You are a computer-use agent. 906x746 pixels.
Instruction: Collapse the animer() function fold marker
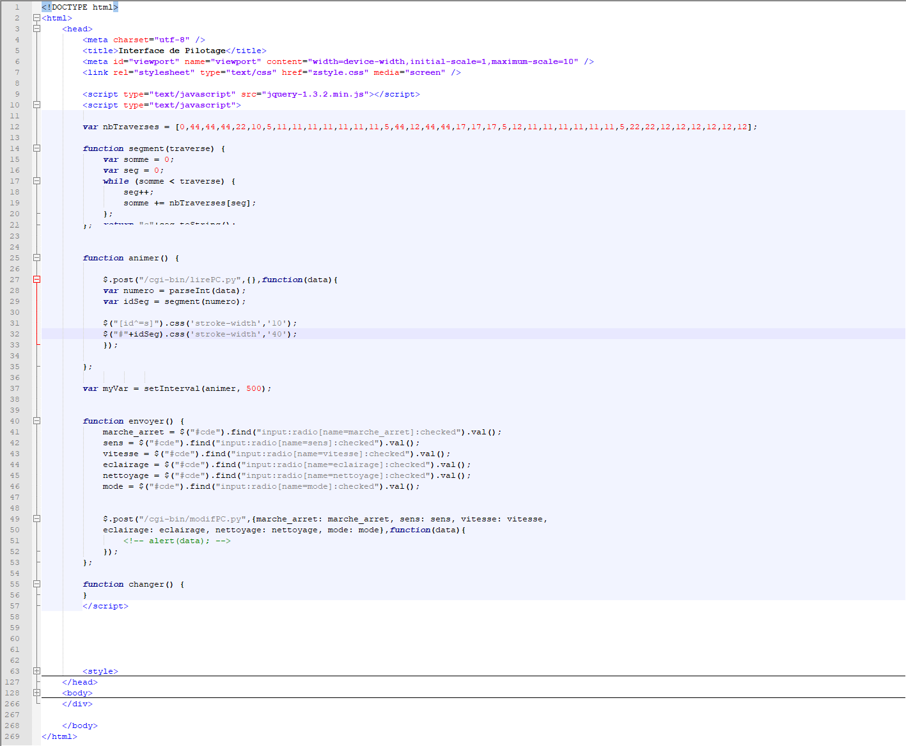(x=36, y=258)
